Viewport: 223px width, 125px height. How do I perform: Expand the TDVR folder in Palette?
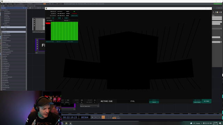coord(3,24)
